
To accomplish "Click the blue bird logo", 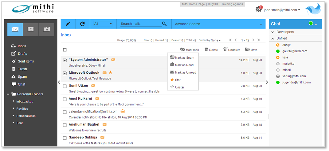I will coord(313,9).
